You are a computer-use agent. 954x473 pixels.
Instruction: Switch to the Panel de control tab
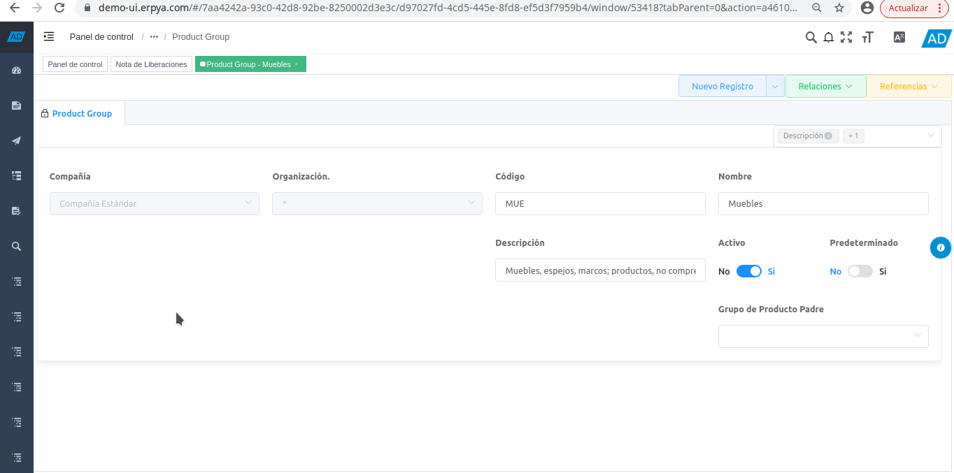click(x=75, y=64)
